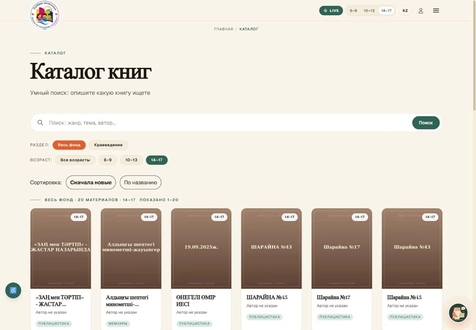Sort by Сначала новые
The image size is (476, 330).
coord(91,182)
